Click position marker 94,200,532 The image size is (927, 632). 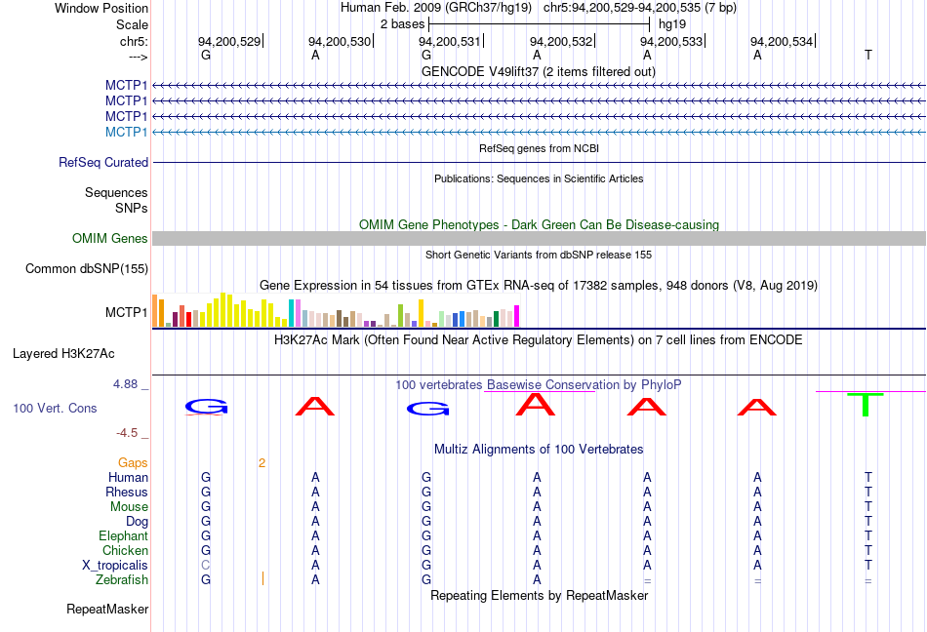pos(561,41)
